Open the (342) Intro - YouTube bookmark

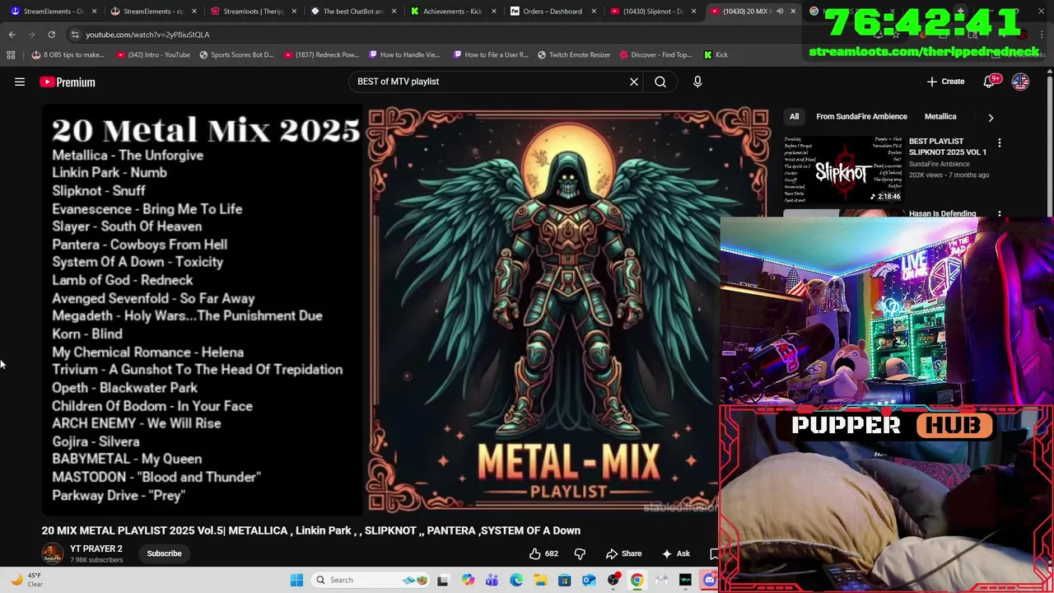154,55
